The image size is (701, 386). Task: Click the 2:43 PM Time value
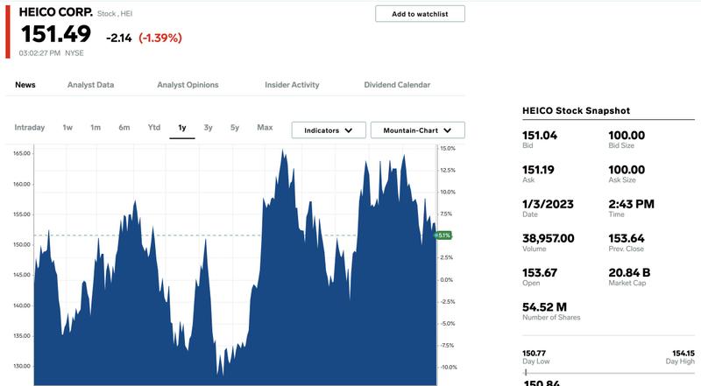[x=631, y=204]
